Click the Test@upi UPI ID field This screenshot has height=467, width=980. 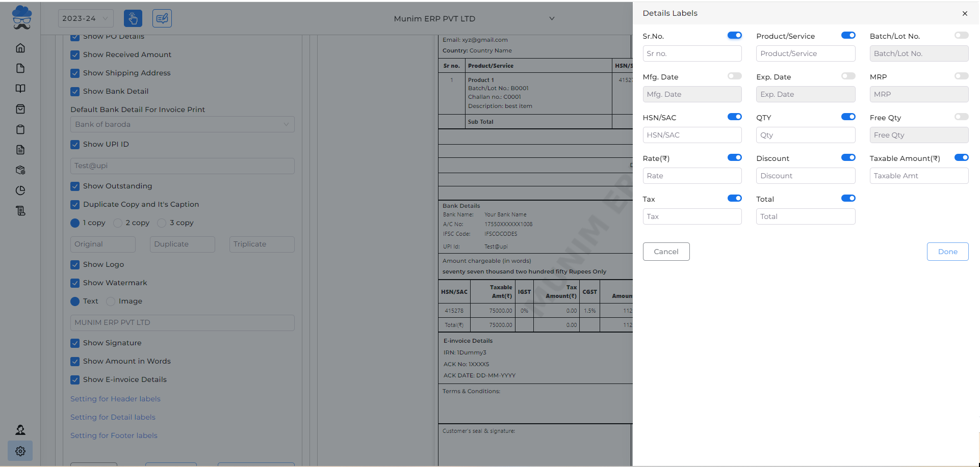183,166
